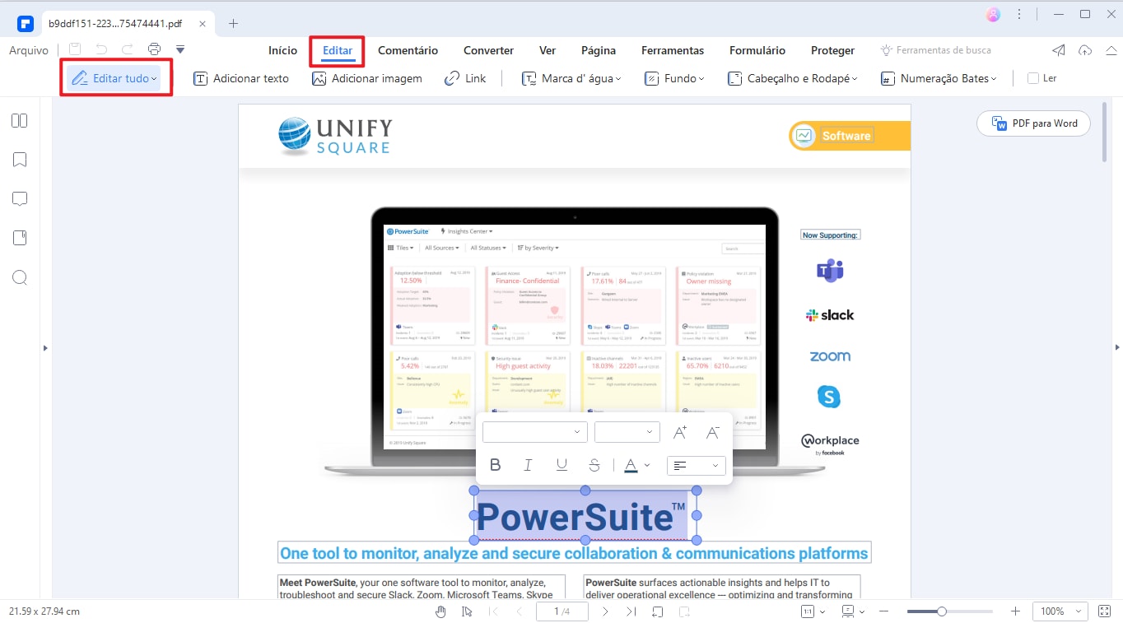
Task: Toggle Italic formatting
Action: click(x=529, y=465)
